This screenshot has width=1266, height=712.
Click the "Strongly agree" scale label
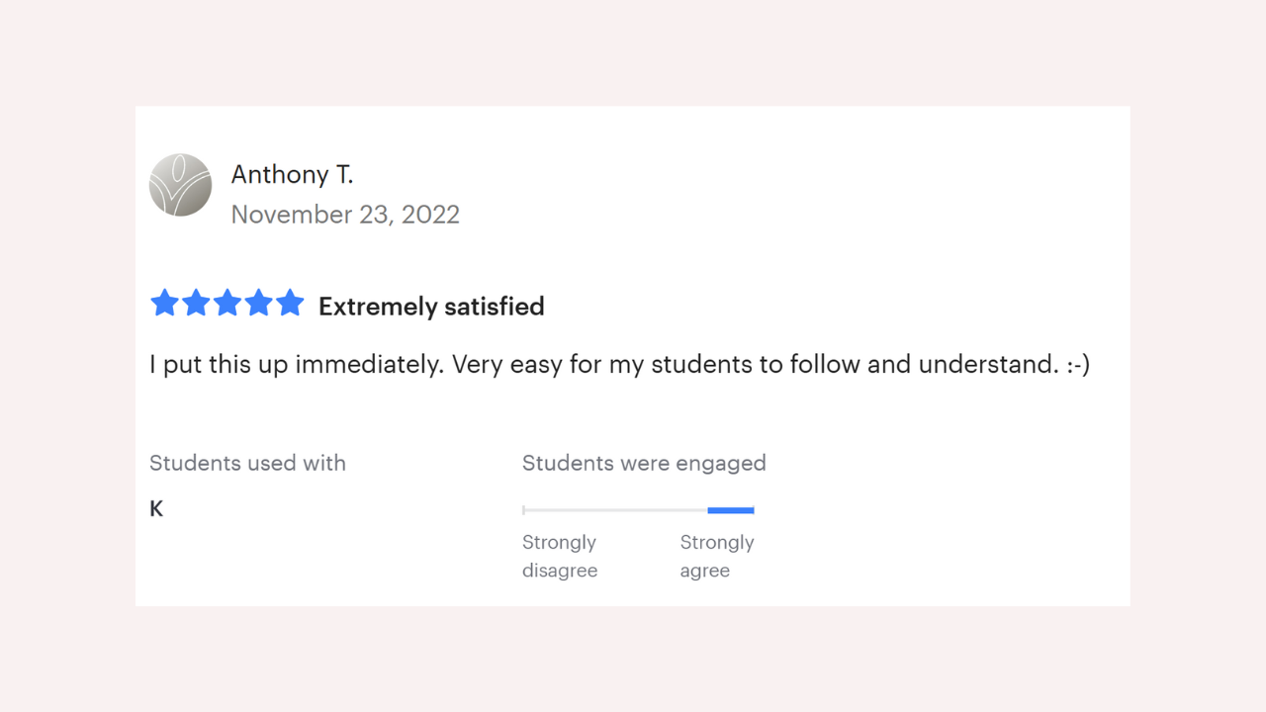717,556
